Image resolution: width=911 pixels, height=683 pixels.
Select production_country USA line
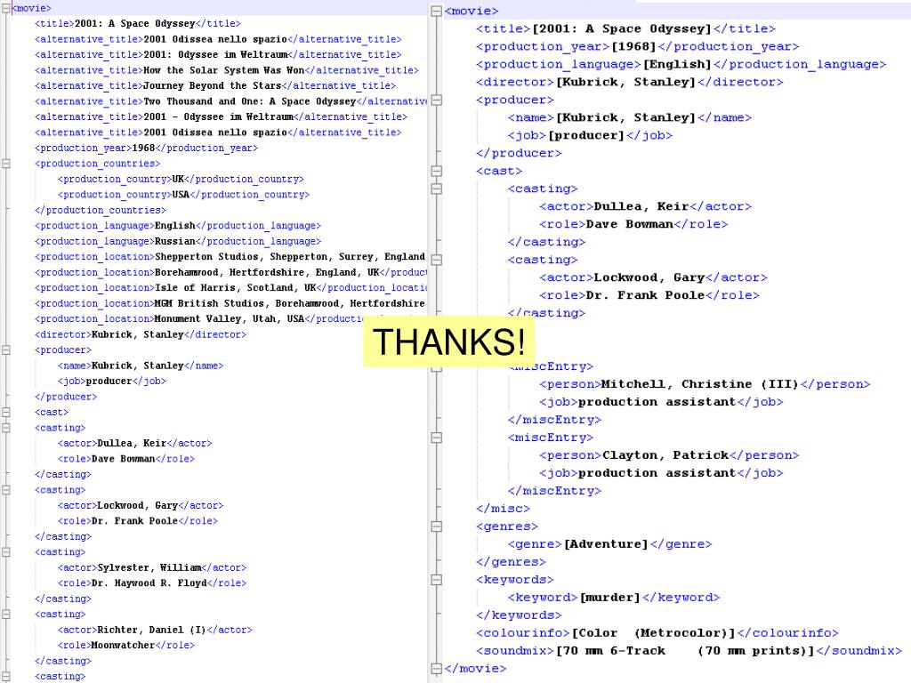183,195
